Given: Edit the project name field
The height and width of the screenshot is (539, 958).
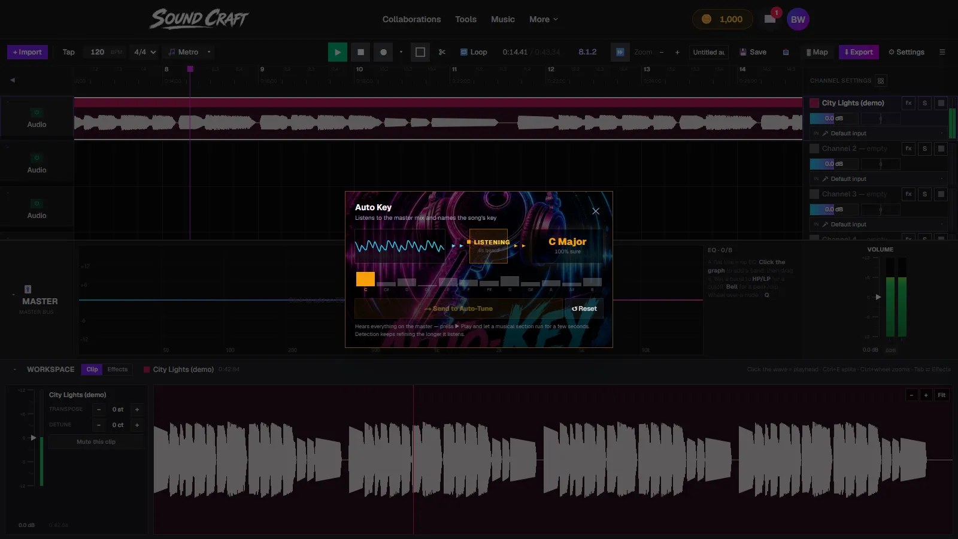Looking at the screenshot, I should tap(709, 52).
